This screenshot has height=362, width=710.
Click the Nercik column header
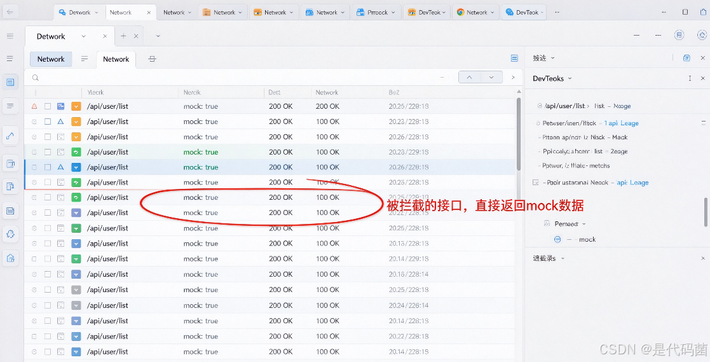click(192, 92)
